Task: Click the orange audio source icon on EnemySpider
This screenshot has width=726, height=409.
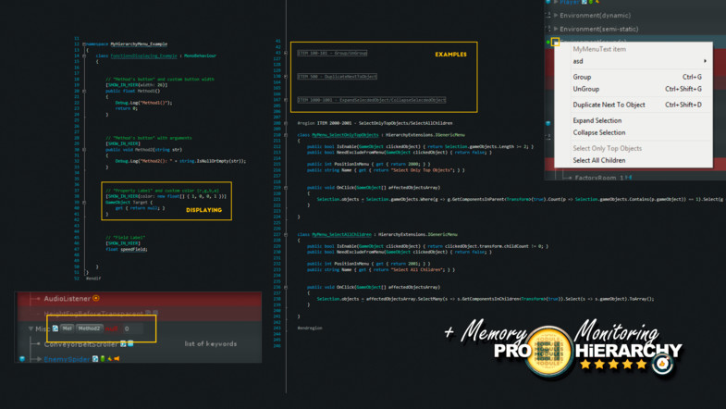Action: 117,358
